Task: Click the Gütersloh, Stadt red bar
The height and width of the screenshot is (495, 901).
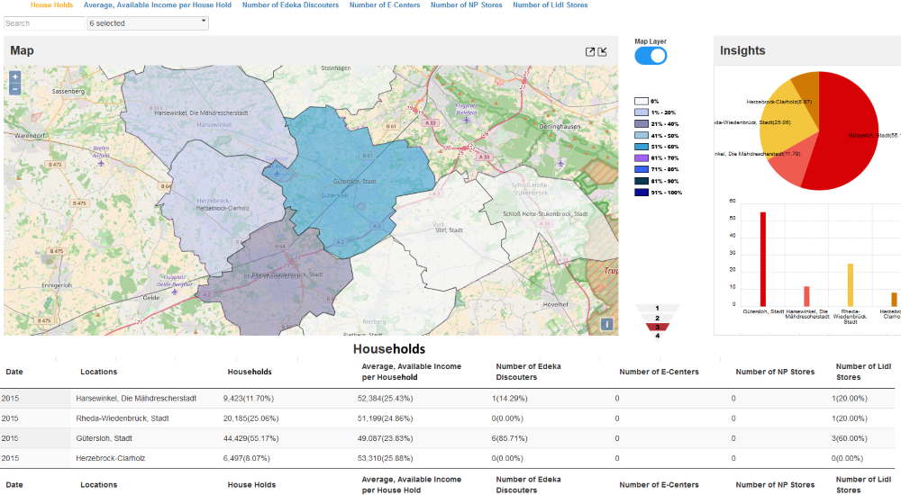Action: tap(763, 259)
